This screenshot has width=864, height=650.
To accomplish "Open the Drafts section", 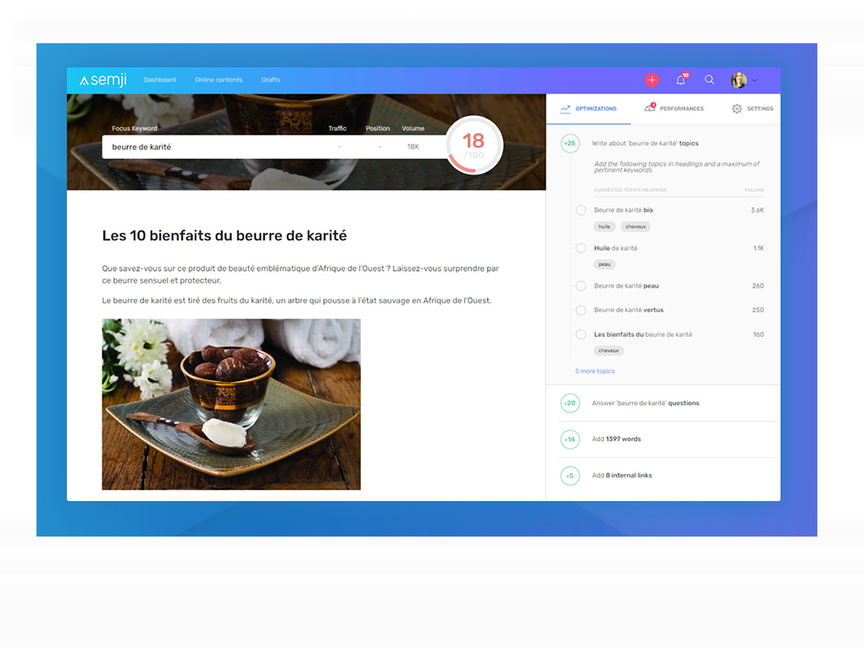I will (x=270, y=80).
